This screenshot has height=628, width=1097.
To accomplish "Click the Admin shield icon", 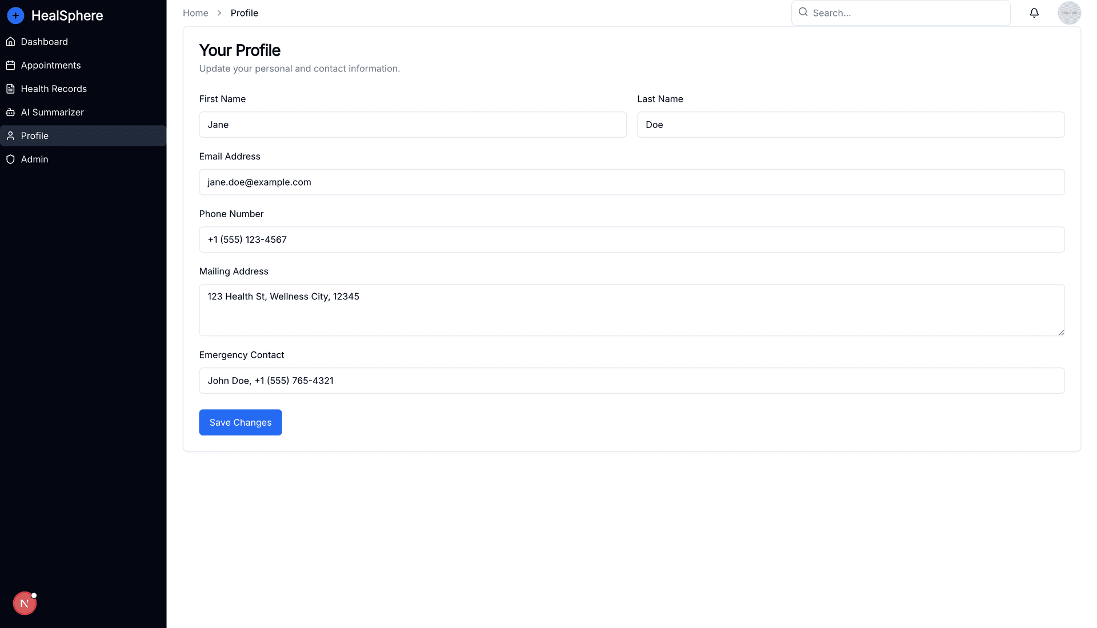I will tap(10, 159).
